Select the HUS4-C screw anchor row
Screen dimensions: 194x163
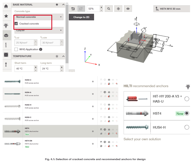pyautogui.click(x=61, y=81)
